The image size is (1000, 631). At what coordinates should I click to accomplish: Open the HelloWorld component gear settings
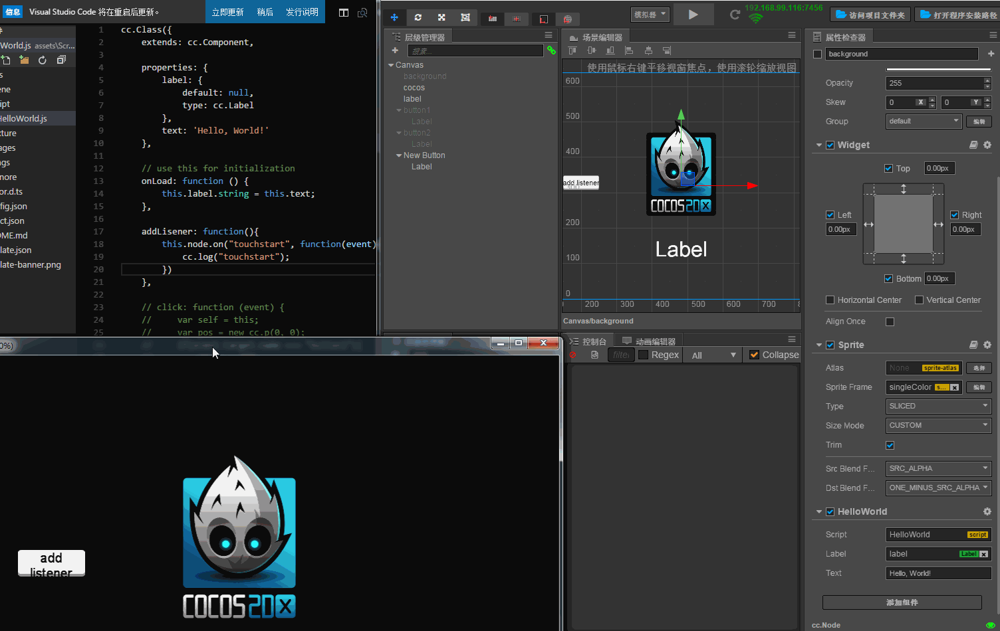tap(987, 511)
